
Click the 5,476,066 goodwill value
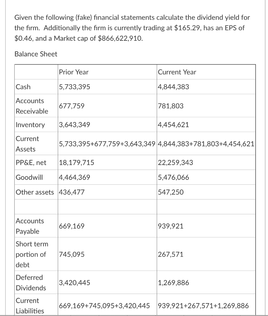173,177
